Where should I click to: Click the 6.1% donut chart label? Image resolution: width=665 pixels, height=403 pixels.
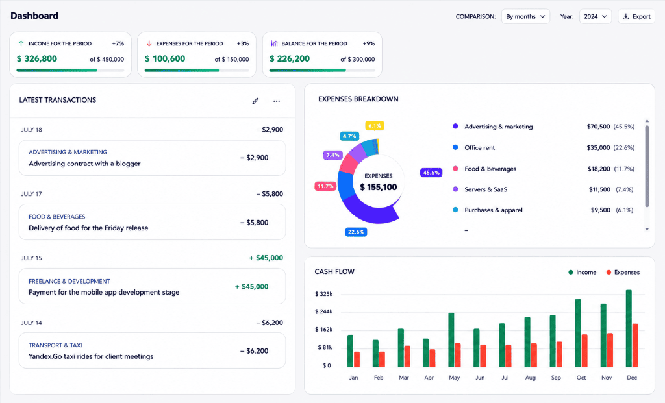375,125
